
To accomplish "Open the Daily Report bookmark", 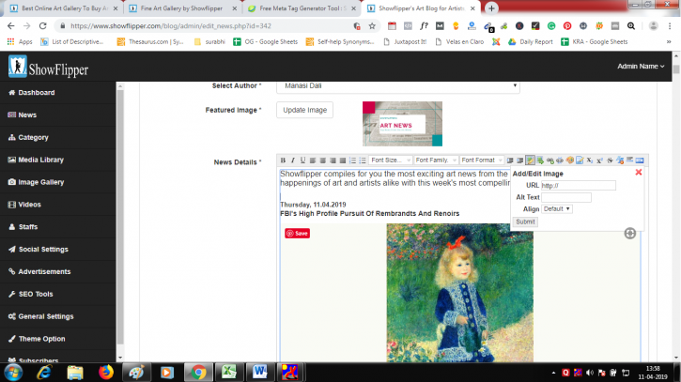I will click(531, 41).
